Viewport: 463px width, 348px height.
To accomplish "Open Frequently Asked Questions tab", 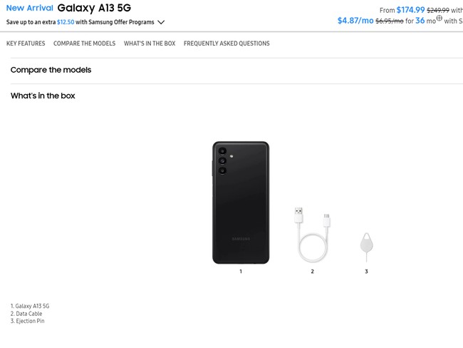I will (227, 43).
